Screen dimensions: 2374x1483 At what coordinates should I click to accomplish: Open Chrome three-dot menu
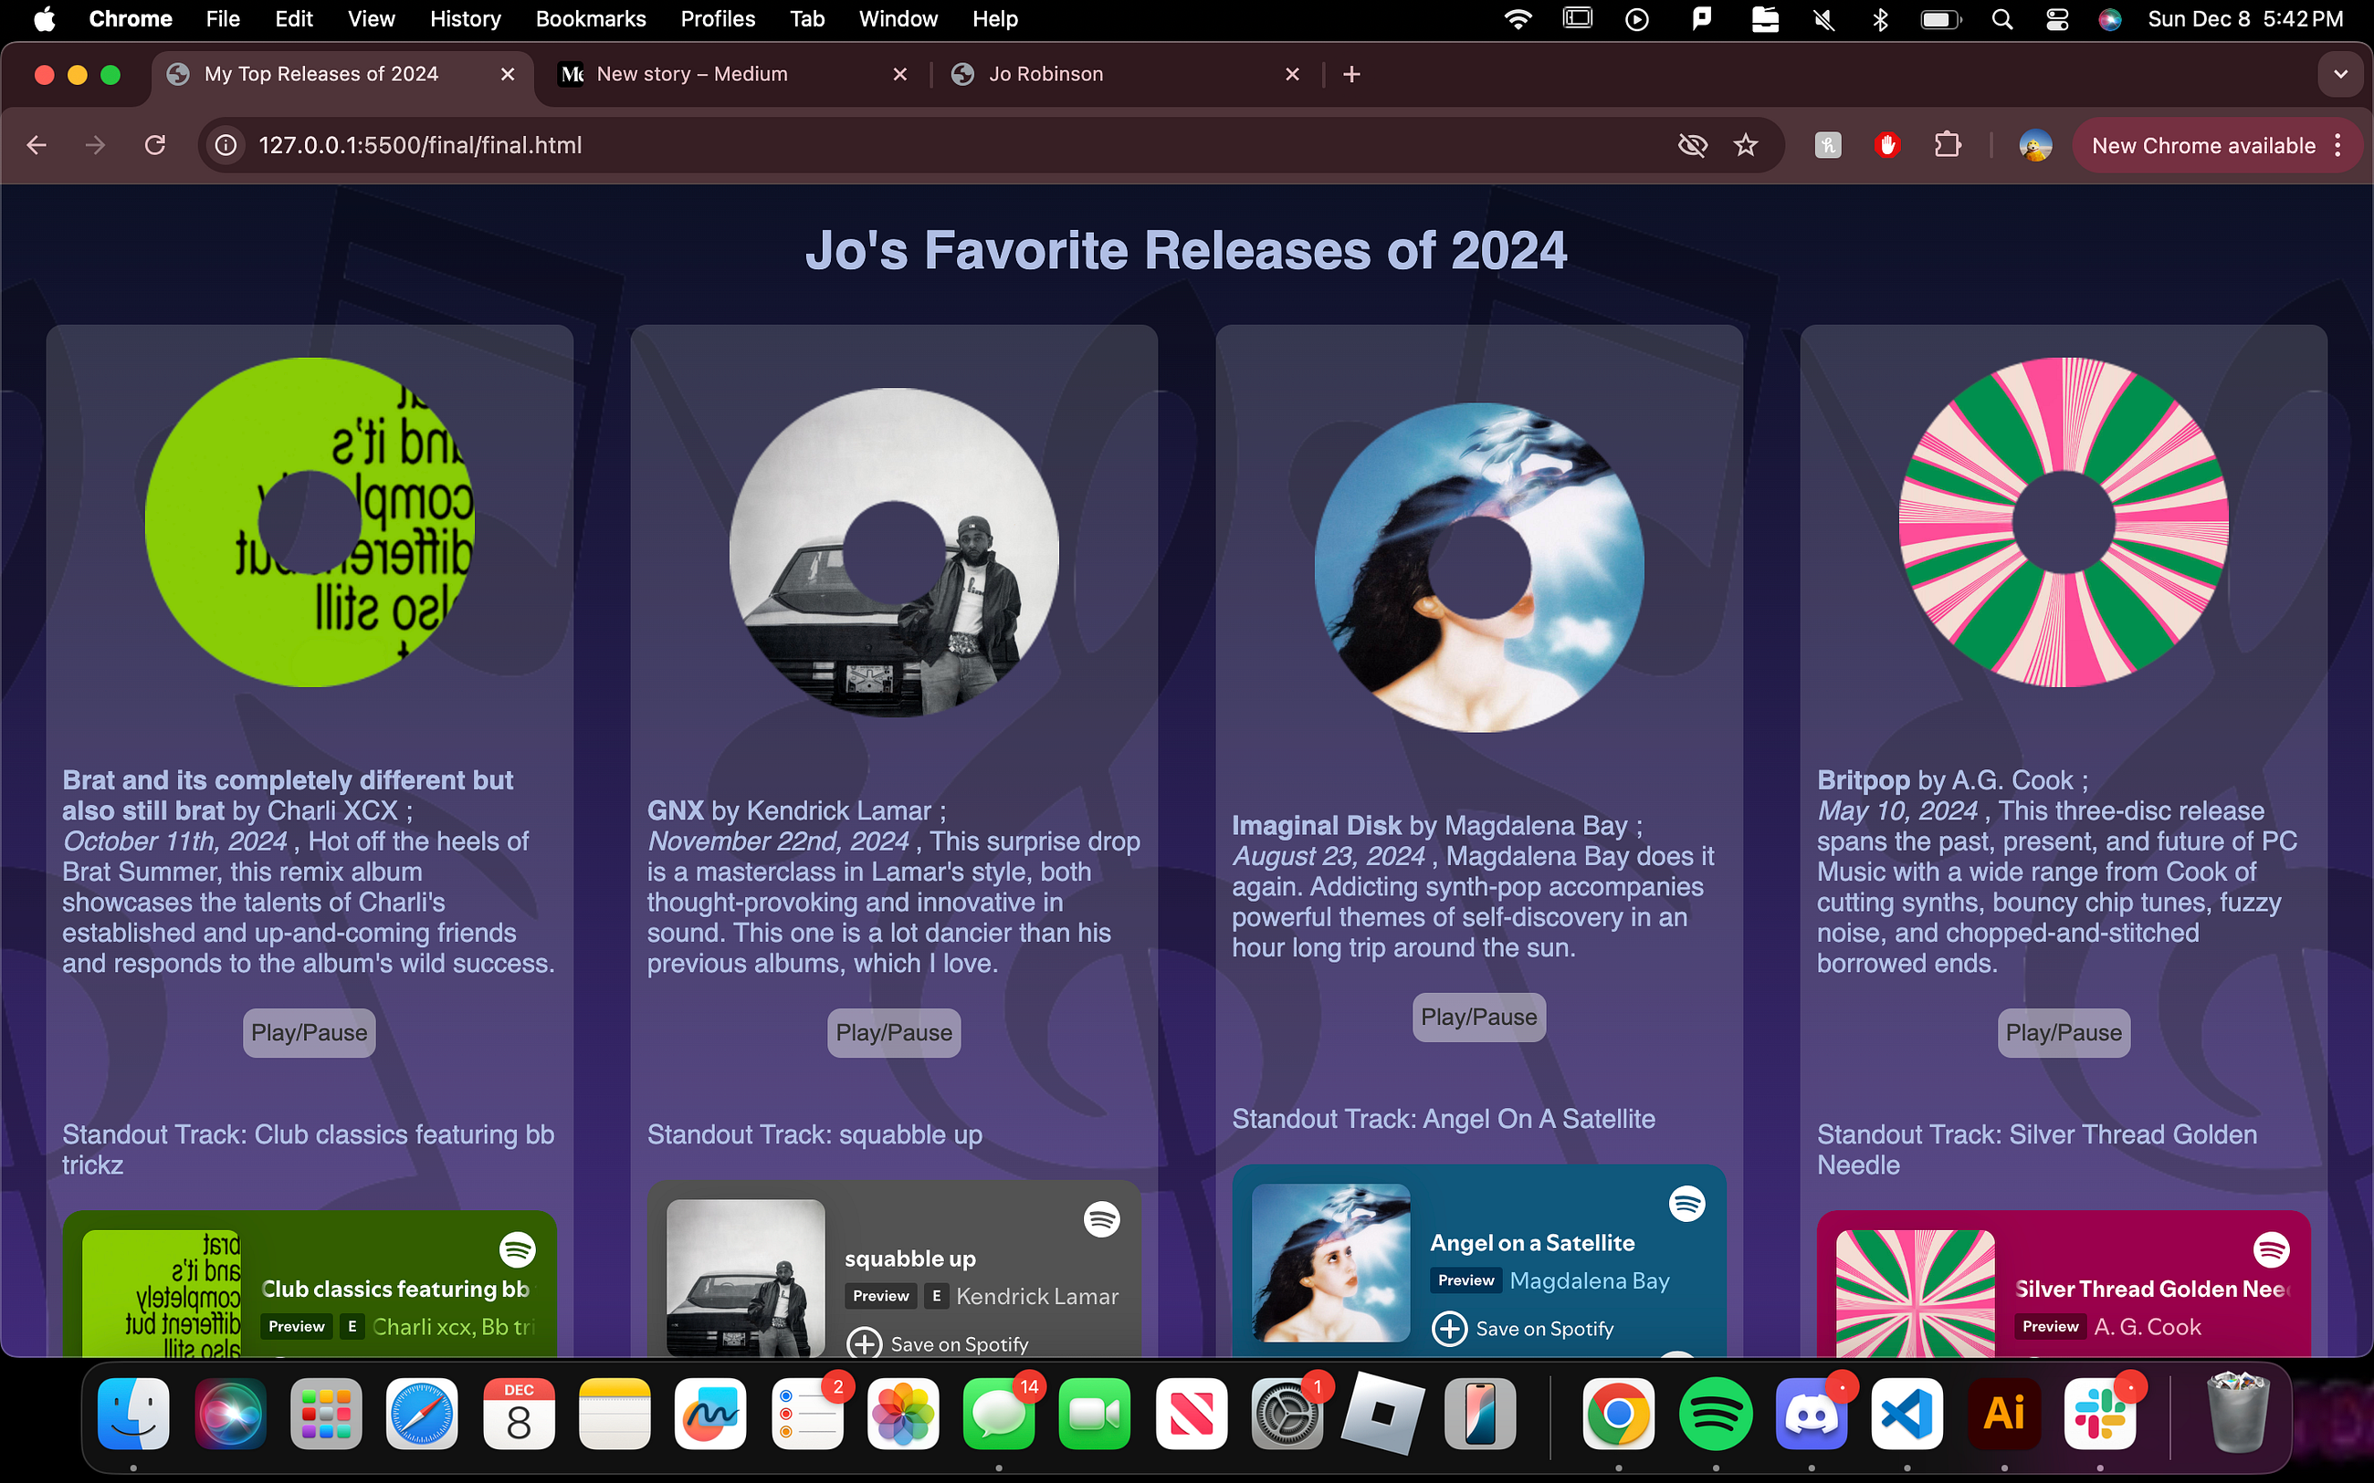(2338, 145)
